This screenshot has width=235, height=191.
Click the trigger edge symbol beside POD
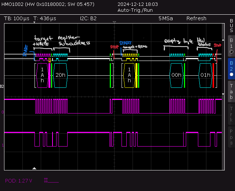click(x=51, y=180)
